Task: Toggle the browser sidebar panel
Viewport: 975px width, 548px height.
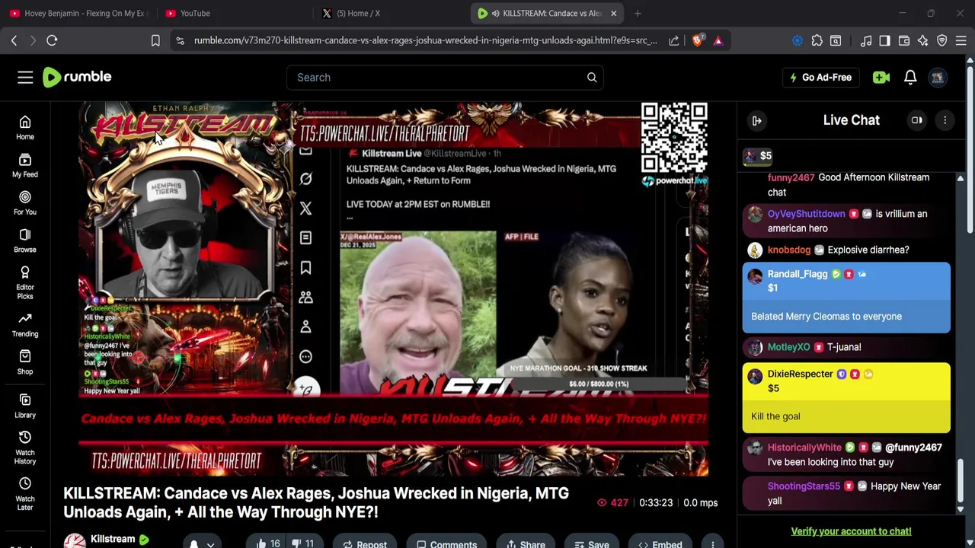Action: tap(884, 40)
